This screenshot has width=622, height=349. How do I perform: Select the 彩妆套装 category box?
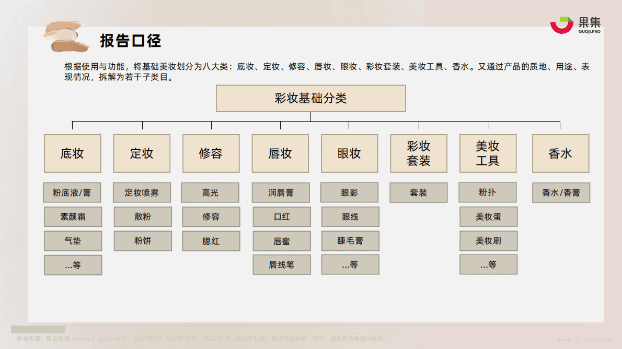coord(418,153)
